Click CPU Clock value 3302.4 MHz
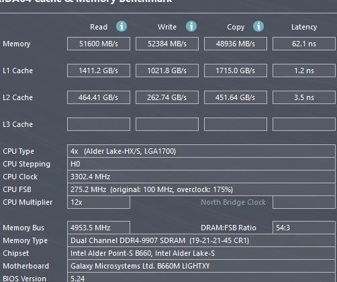The height and width of the screenshot is (282, 337). point(201,177)
